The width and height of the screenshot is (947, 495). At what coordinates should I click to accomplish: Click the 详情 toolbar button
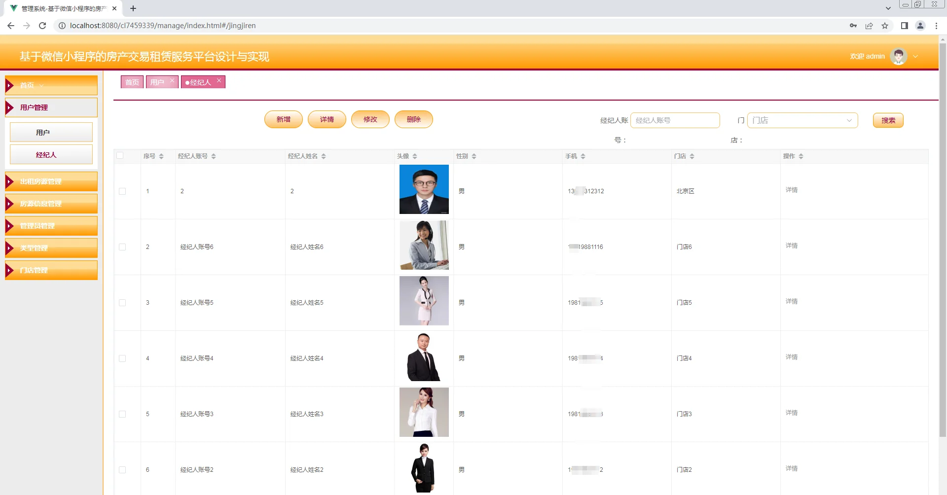tap(327, 119)
